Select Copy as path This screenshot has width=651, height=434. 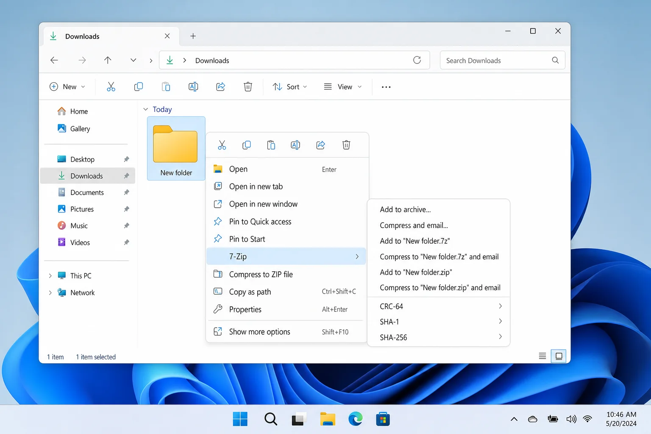coord(286,292)
